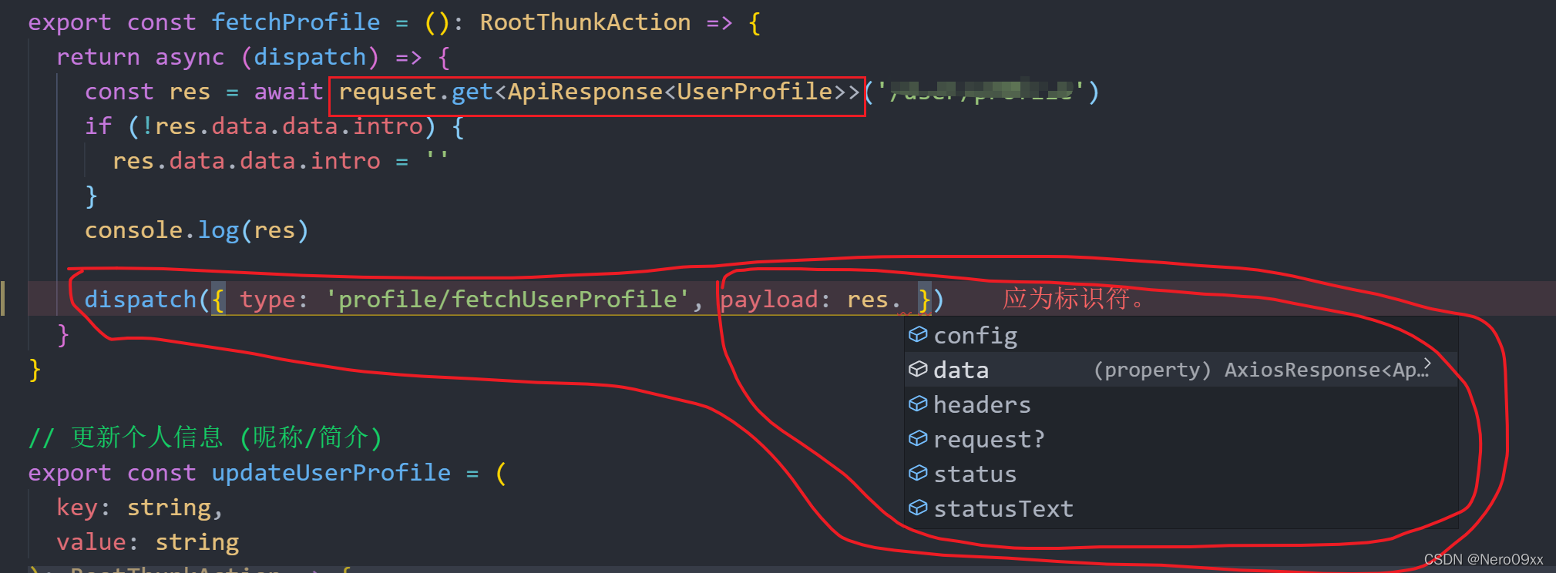Click the property icon beside data

[918, 369]
